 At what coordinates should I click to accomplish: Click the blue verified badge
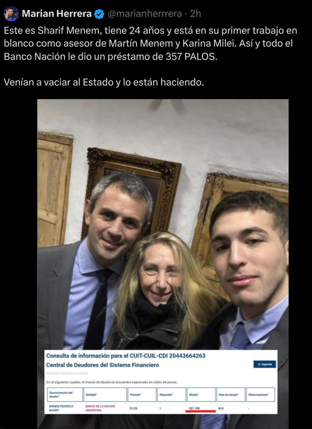coord(99,14)
